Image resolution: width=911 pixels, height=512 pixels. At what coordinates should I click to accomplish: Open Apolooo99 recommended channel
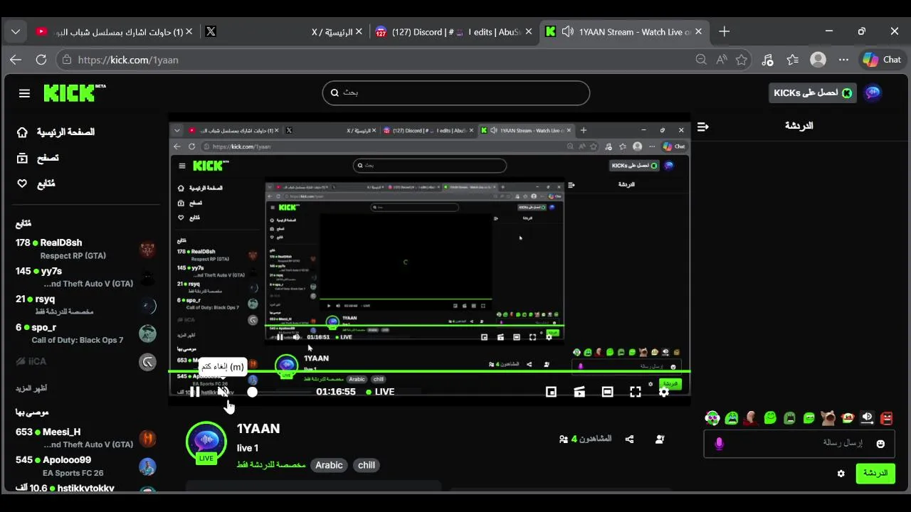pyautogui.click(x=85, y=466)
